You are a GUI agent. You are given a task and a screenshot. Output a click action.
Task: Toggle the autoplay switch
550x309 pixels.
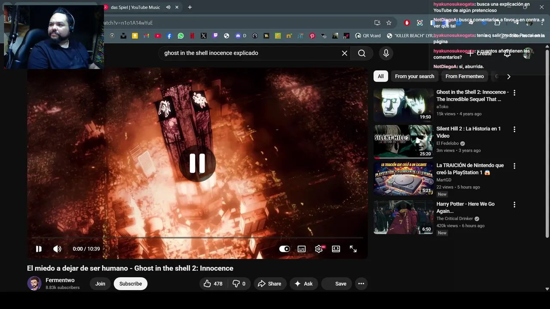(284, 249)
